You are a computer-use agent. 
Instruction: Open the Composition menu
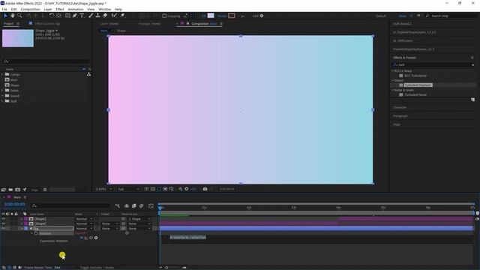[30, 9]
